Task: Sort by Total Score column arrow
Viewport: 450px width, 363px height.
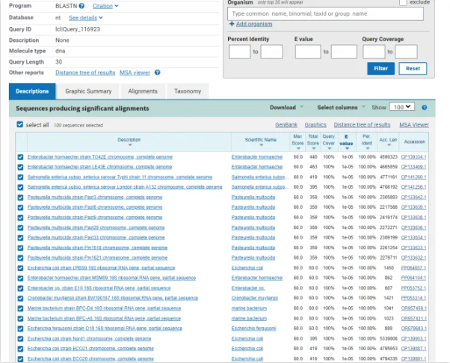Action: coord(313,149)
